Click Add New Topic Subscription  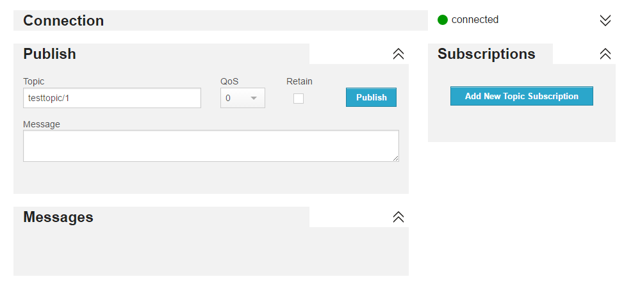pyautogui.click(x=521, y=96)
